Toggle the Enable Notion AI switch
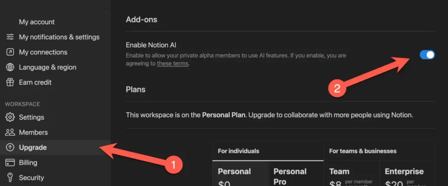 (427, 55)
